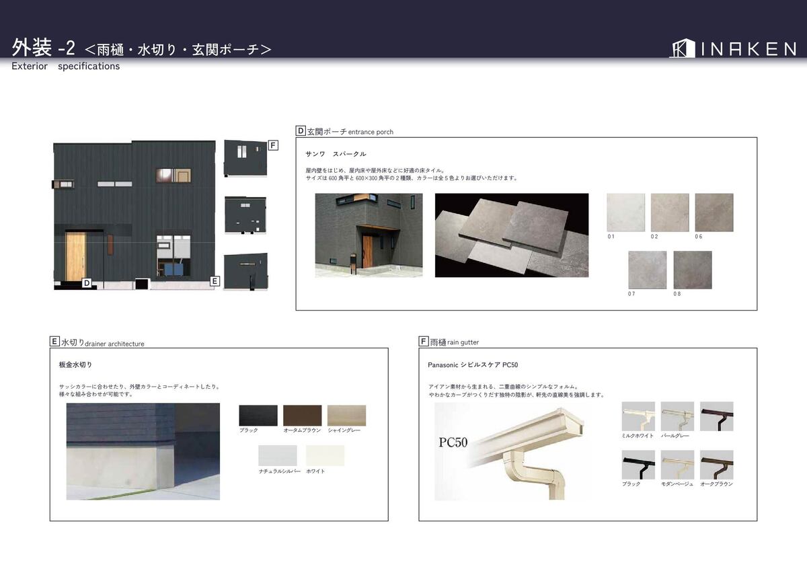Select the オークブラウン rain gutter icon
This screenshot has width=807, height=571.
(716, 465)
